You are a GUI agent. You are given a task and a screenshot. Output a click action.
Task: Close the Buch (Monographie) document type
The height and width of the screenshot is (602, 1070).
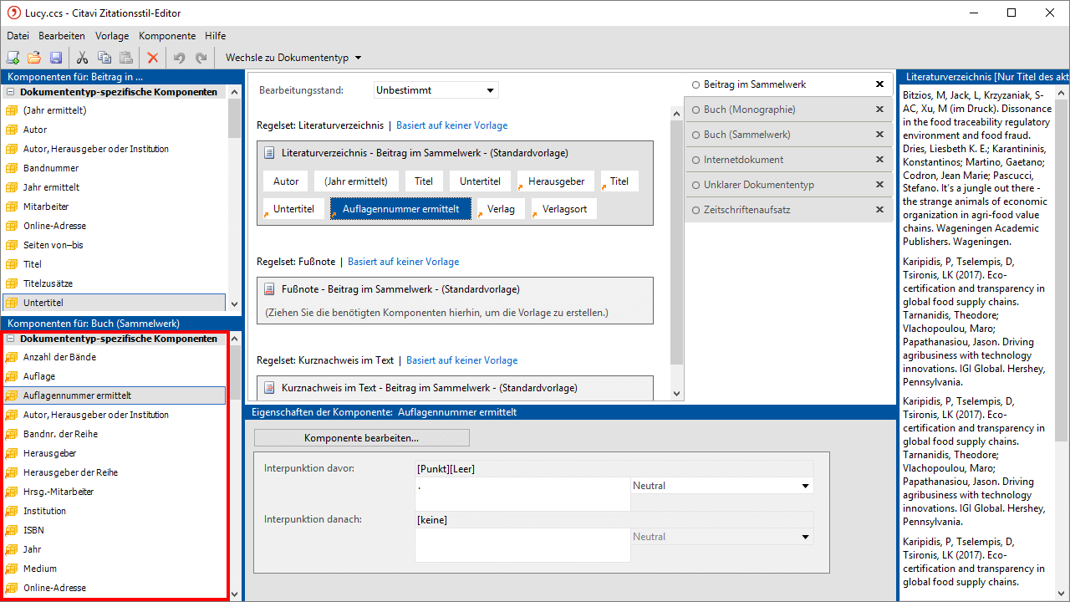coord(879,110)
